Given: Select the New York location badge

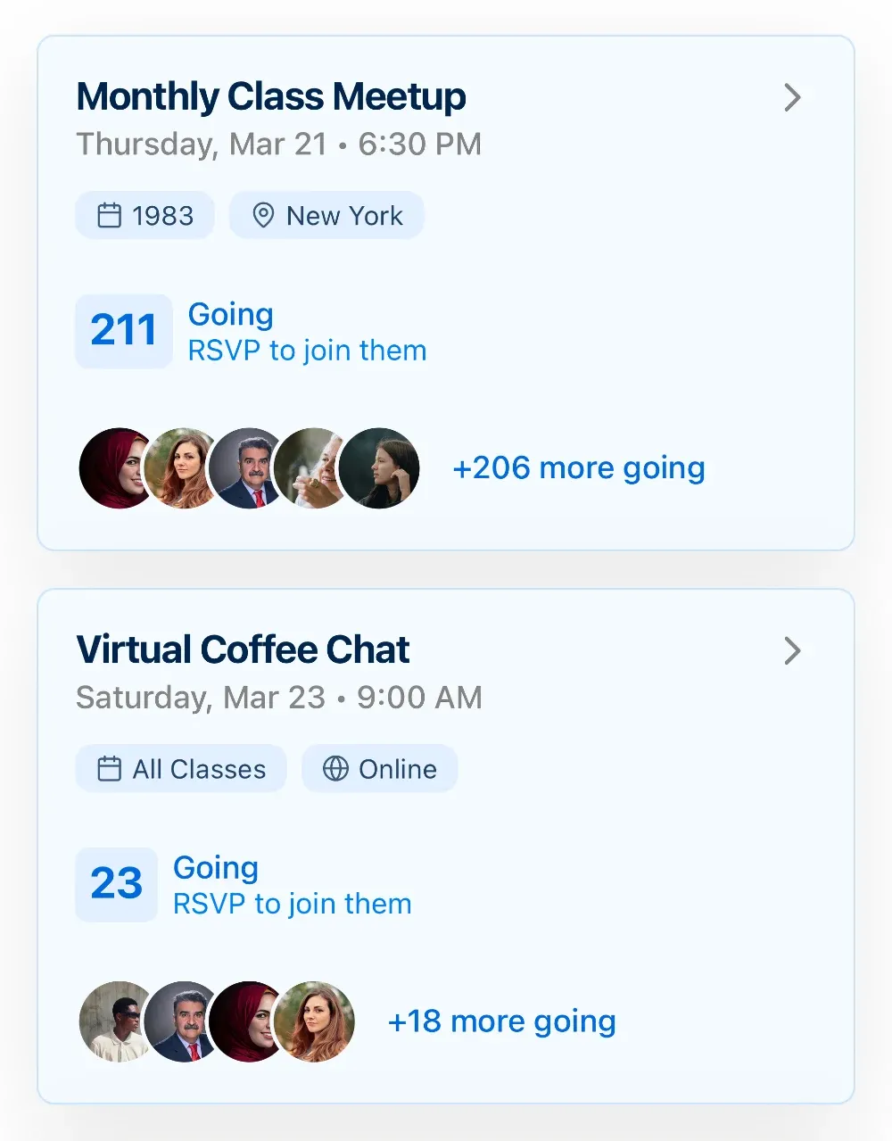Looking at the screenshot, I should 326,215.
